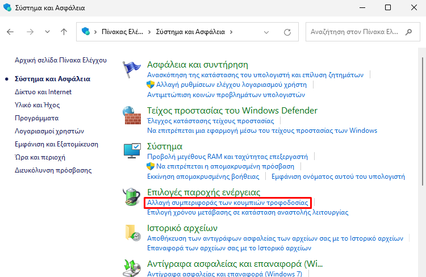The height and width of the screenshot is (277, 426).
Task: Open address bar history dropdown chevron
Action: 266,32
